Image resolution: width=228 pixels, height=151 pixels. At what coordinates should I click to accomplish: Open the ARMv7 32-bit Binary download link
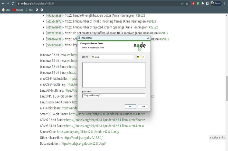106,120
